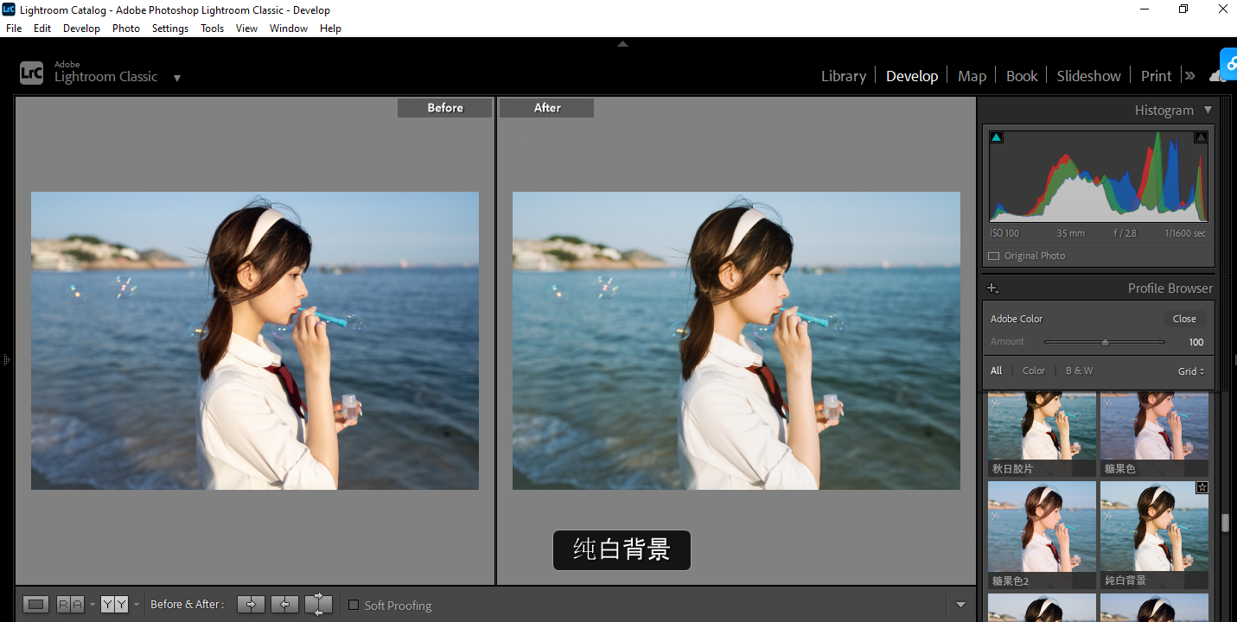Viewport: 1237px width, 622px height.
Task: Open toolbar options dropdown arrow at bottom right
Action: pos(960,605)
